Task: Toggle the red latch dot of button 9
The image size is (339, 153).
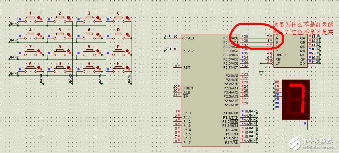Action: tap(98, 51)
